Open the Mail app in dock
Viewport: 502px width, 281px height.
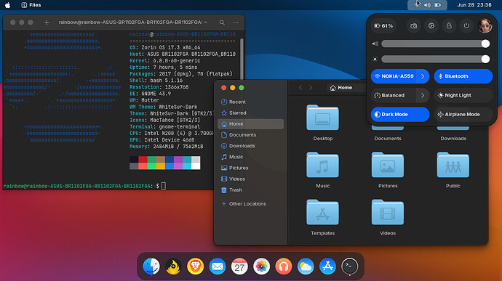point(218,266)
